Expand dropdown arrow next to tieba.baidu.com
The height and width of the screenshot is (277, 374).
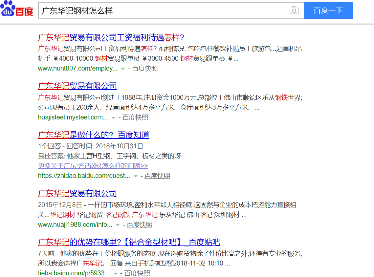(x=115, y=274)
